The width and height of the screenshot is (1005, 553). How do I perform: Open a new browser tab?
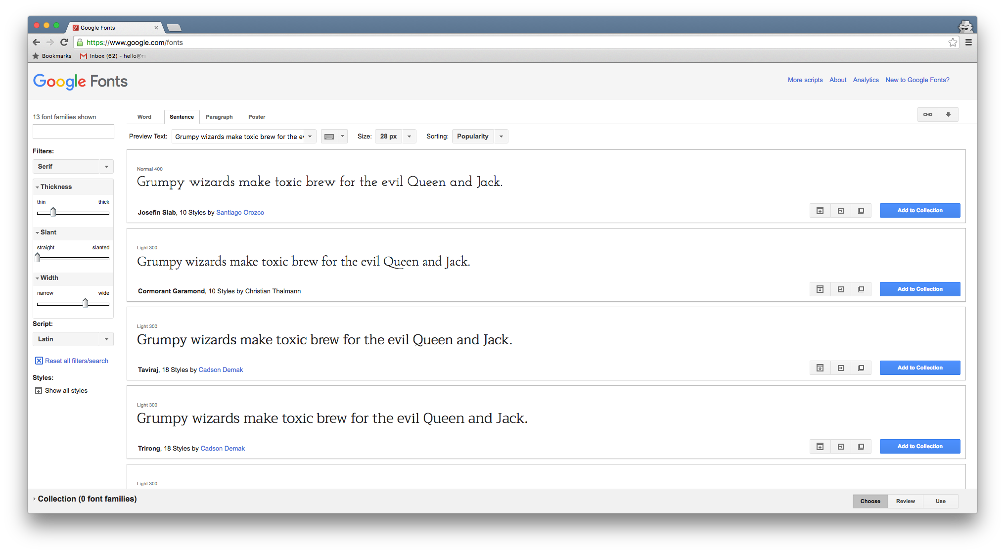click(x=174, y=28)
